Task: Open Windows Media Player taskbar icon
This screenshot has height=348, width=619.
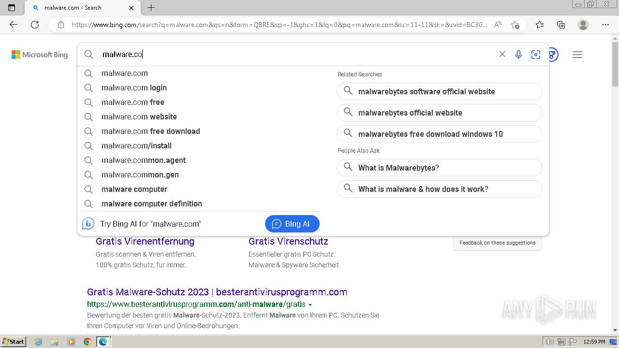Action: [x=71, y=342]
